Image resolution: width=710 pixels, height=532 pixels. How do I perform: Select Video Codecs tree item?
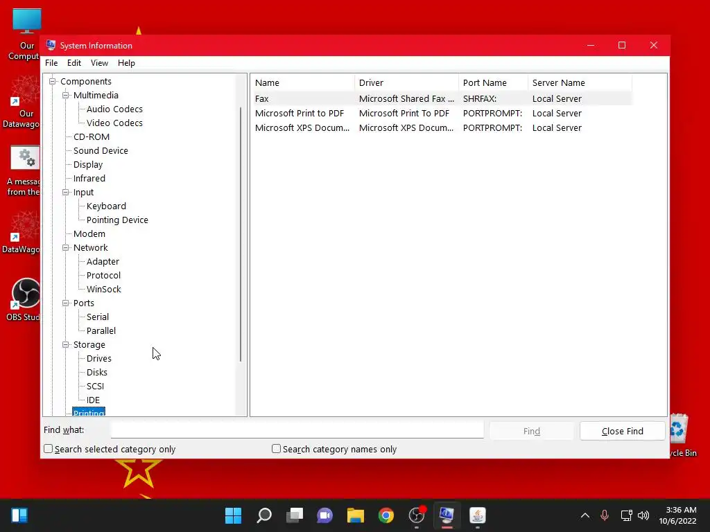[x=114, y=123]
